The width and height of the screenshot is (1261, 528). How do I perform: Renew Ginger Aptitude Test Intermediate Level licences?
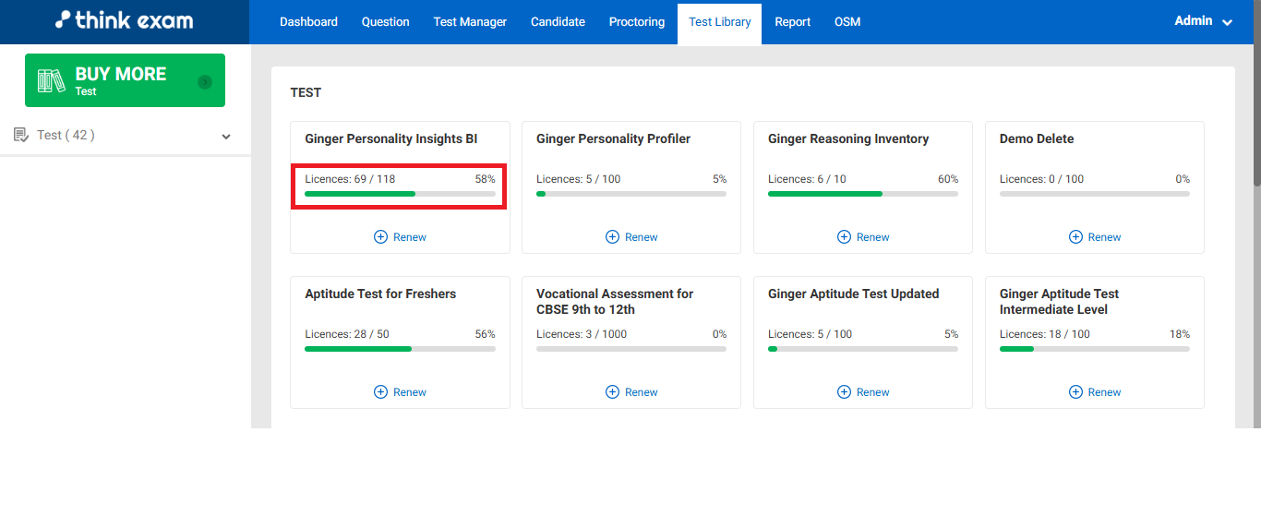(x=1095, y=392)
